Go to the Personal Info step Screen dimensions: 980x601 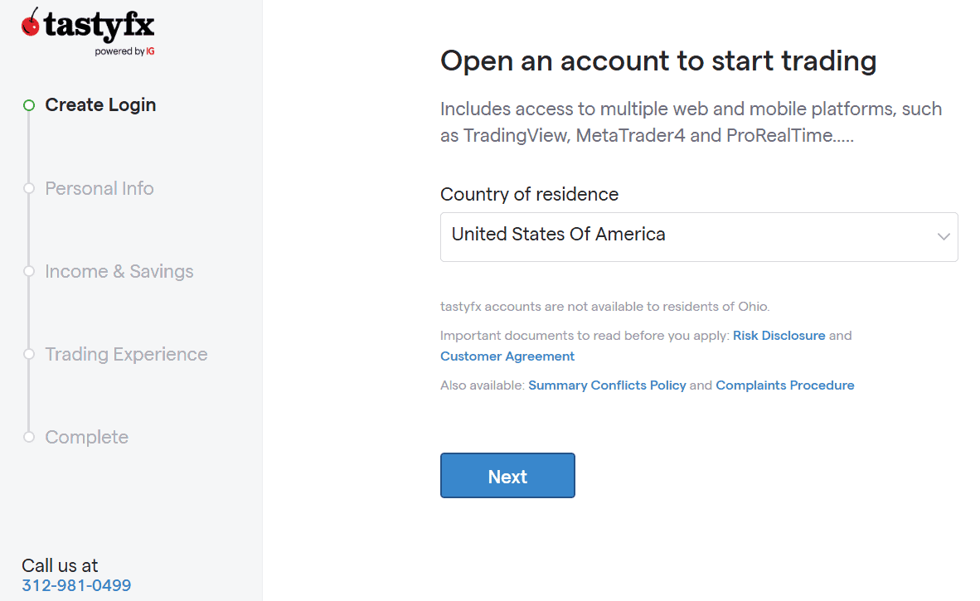99,188
